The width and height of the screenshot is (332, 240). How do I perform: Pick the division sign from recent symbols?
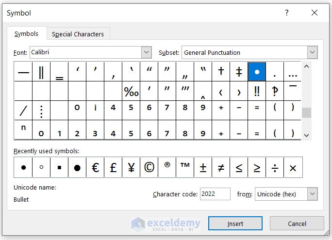tap(275, 167)
